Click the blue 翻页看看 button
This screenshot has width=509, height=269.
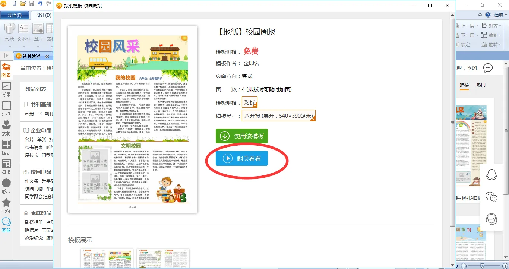click(242, 158)
